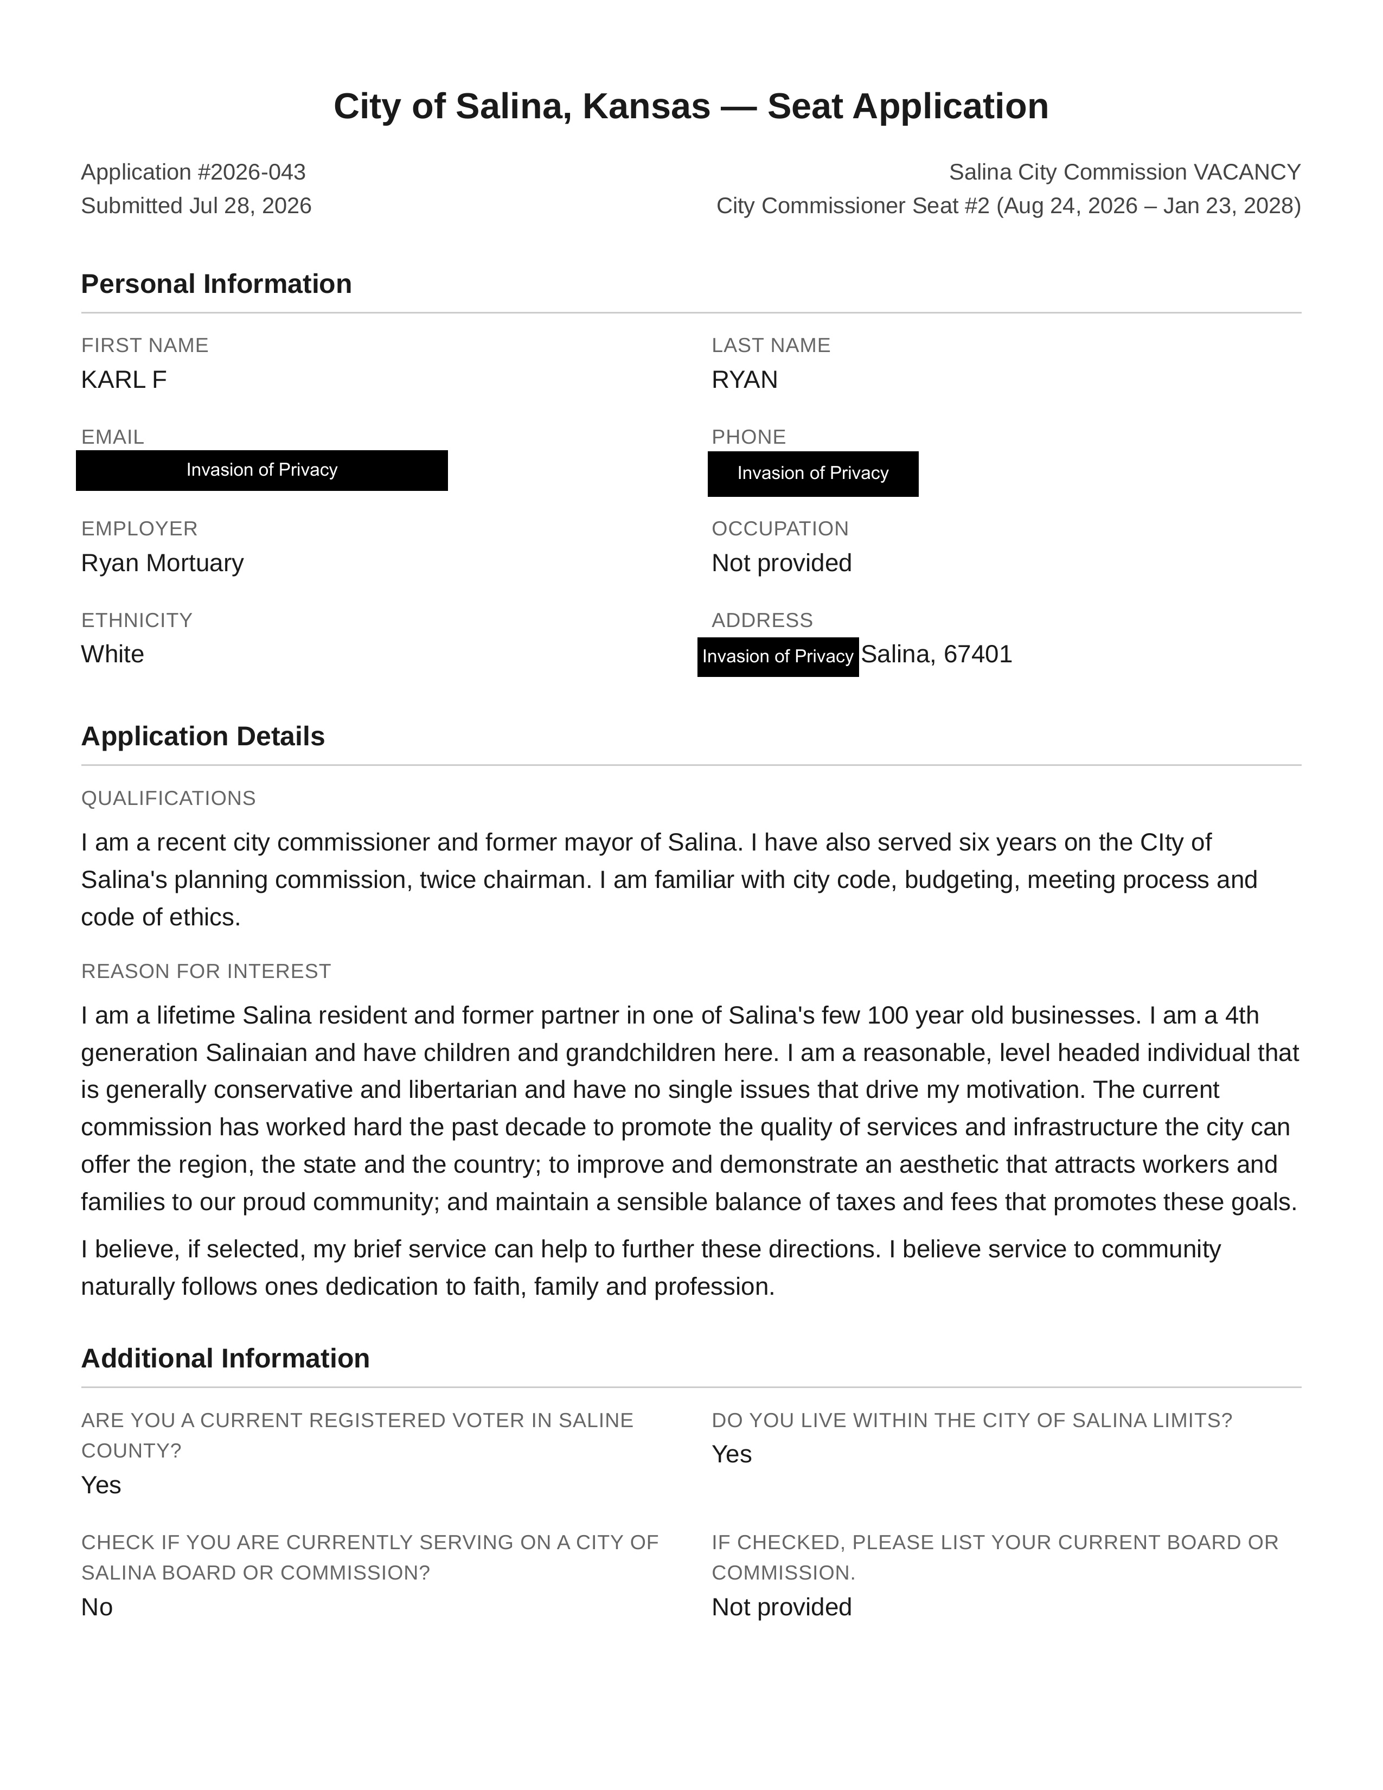This screenshot has width=1383, height=1790.
Task: Click the Reason for Interest label
Action: pyautogui.click(x=207, y=971)
